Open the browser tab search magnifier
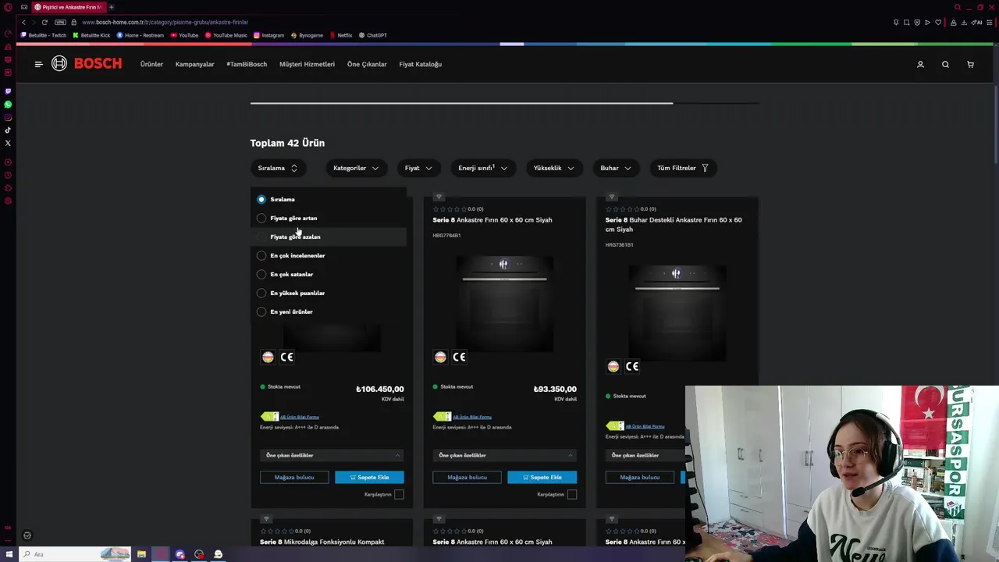The image size is (999, 562). pyautogui.click(x=958, y=7)
